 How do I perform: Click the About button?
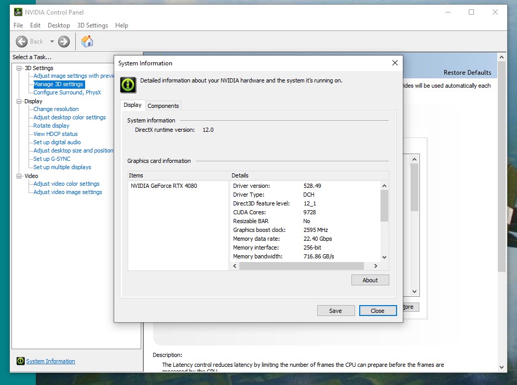tap(370, 280)
